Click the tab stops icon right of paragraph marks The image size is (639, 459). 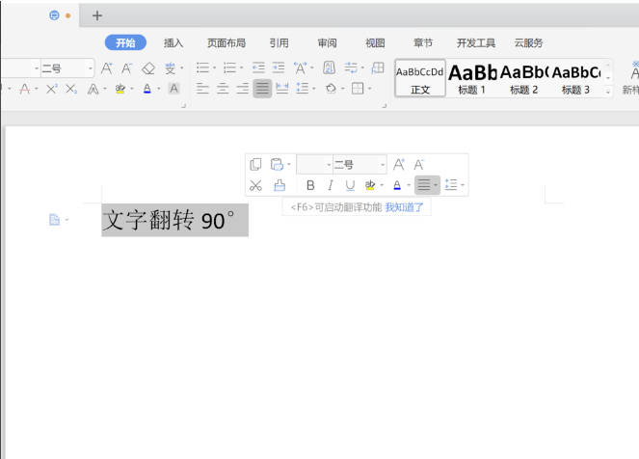pos(378,67)
